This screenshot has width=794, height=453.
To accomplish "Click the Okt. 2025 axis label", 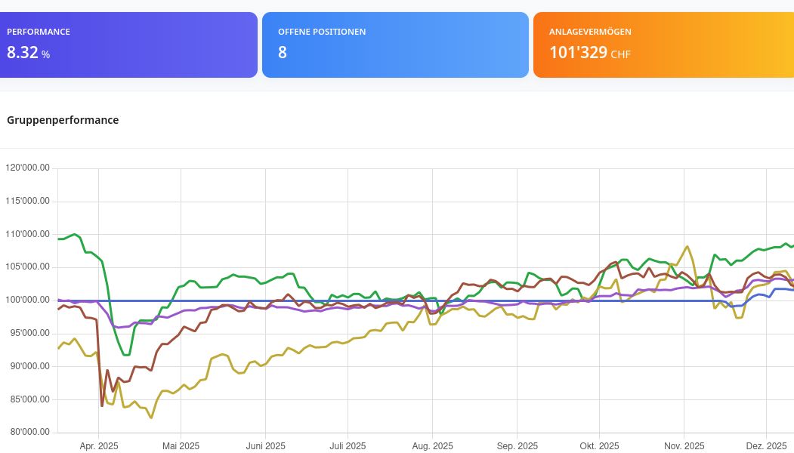I will click(x=599, y=446).
